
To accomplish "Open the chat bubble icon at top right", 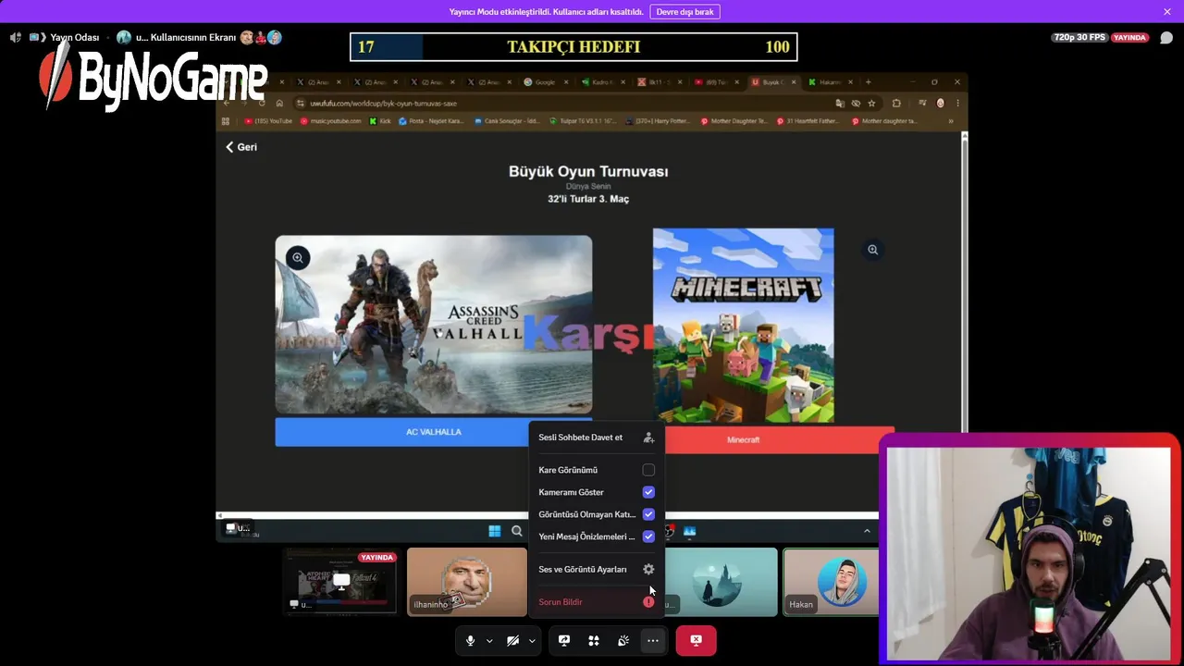I will 1166,38.
